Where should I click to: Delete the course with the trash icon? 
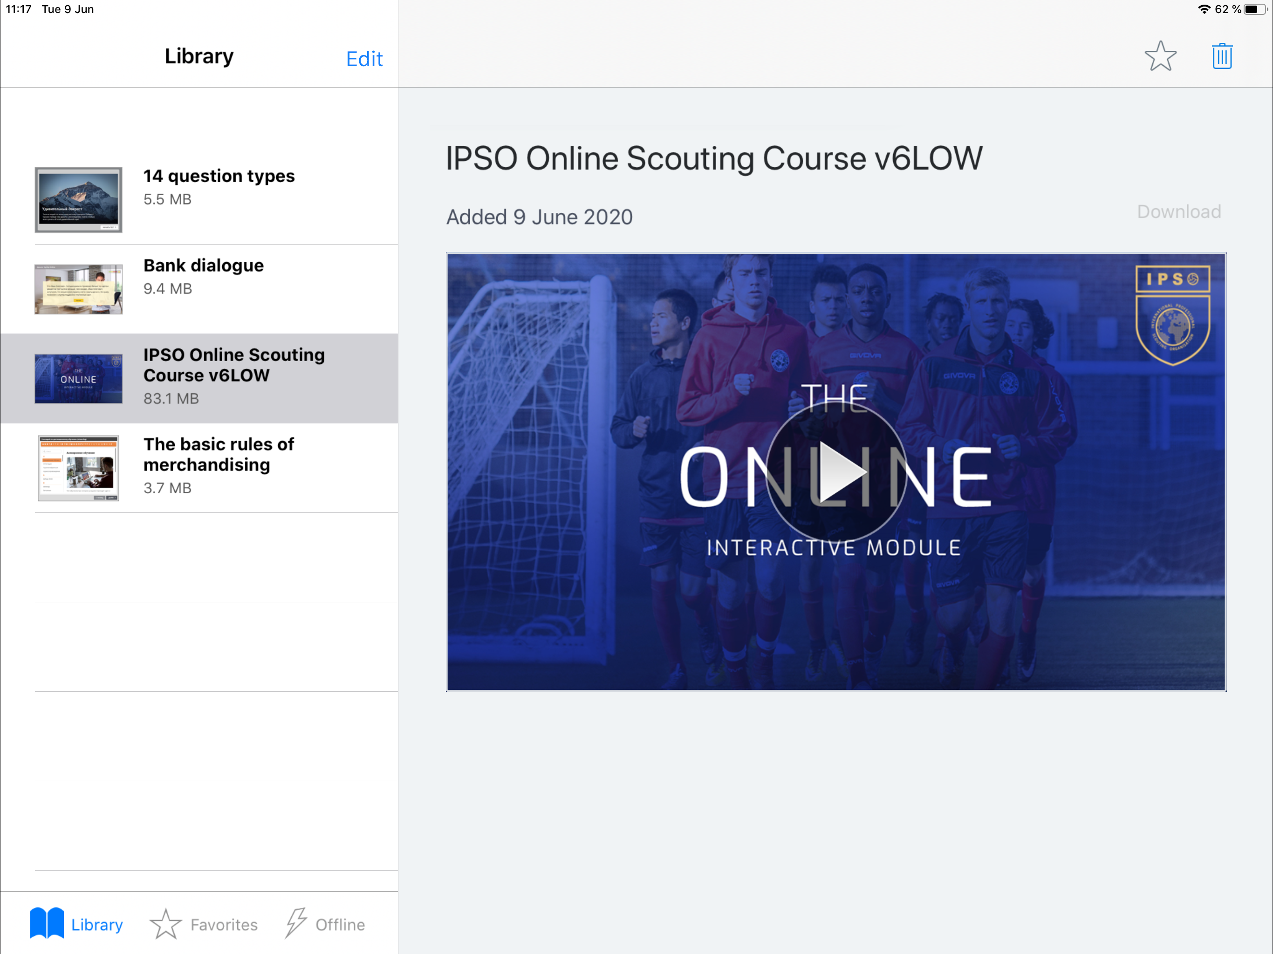pos(1222,56)
